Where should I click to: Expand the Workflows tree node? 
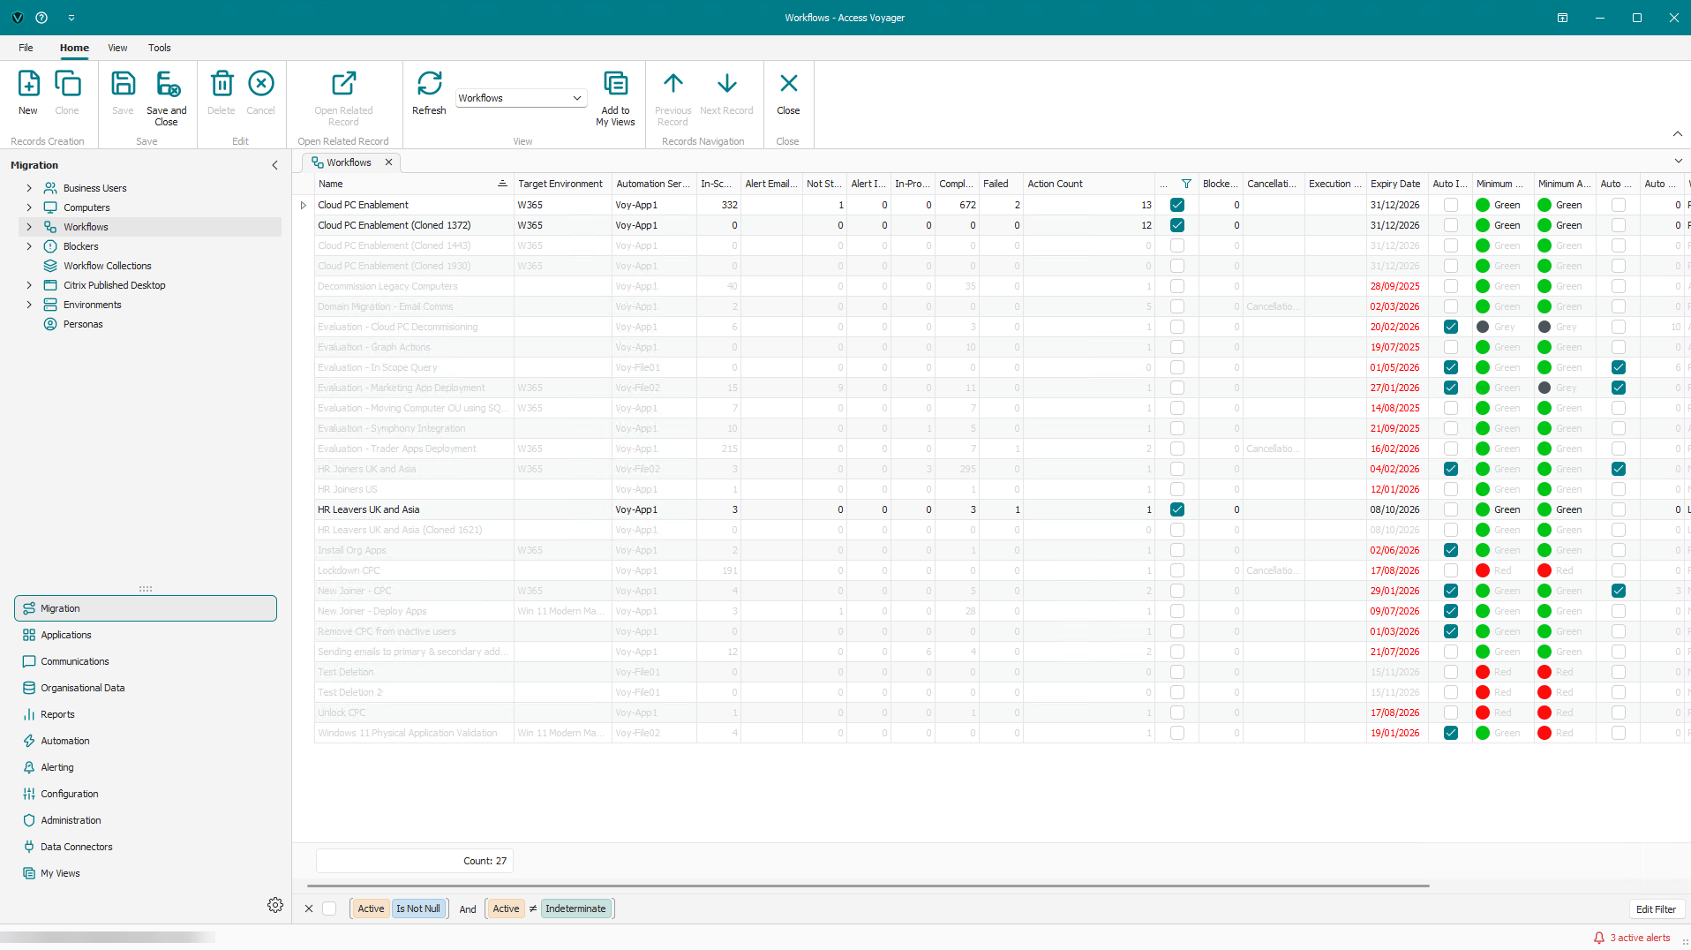tap(29, 227)
